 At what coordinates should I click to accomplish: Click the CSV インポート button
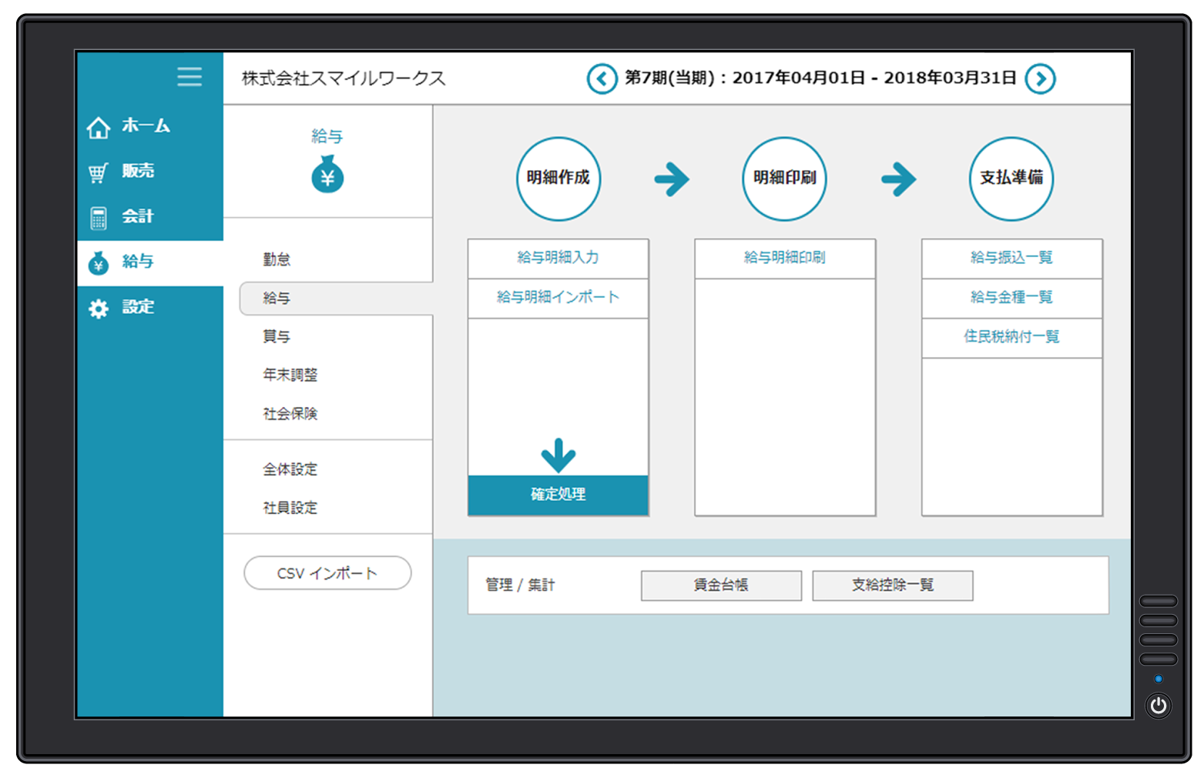point(327,573)
